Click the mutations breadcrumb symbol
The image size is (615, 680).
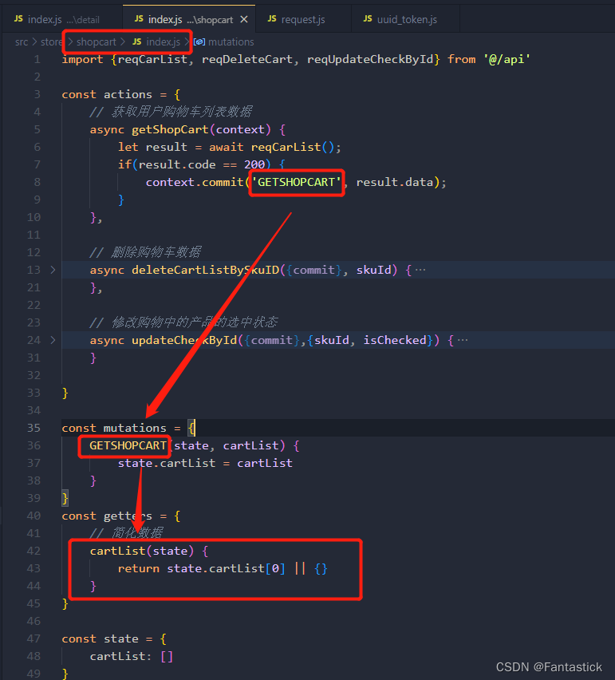pyautogui.click(x=231, y=42)
